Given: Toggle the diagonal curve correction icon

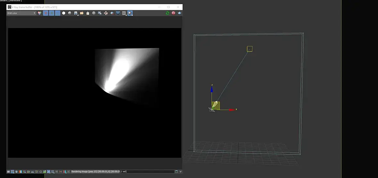Looking at the screenshot, I should [37, 172].
